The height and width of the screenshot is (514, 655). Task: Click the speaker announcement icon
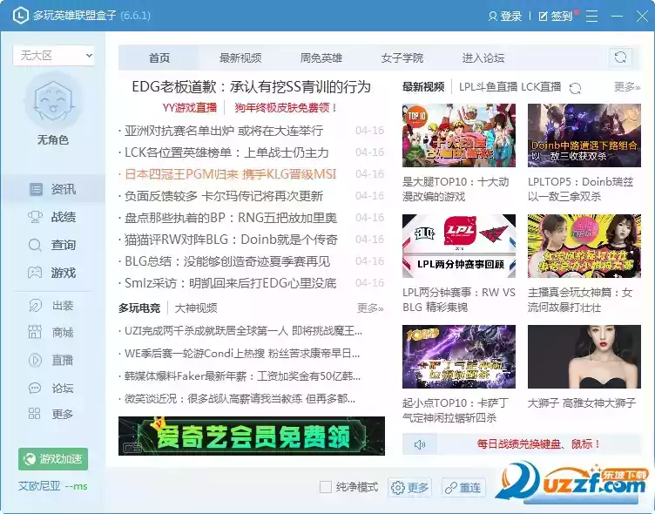coord(420,444)
